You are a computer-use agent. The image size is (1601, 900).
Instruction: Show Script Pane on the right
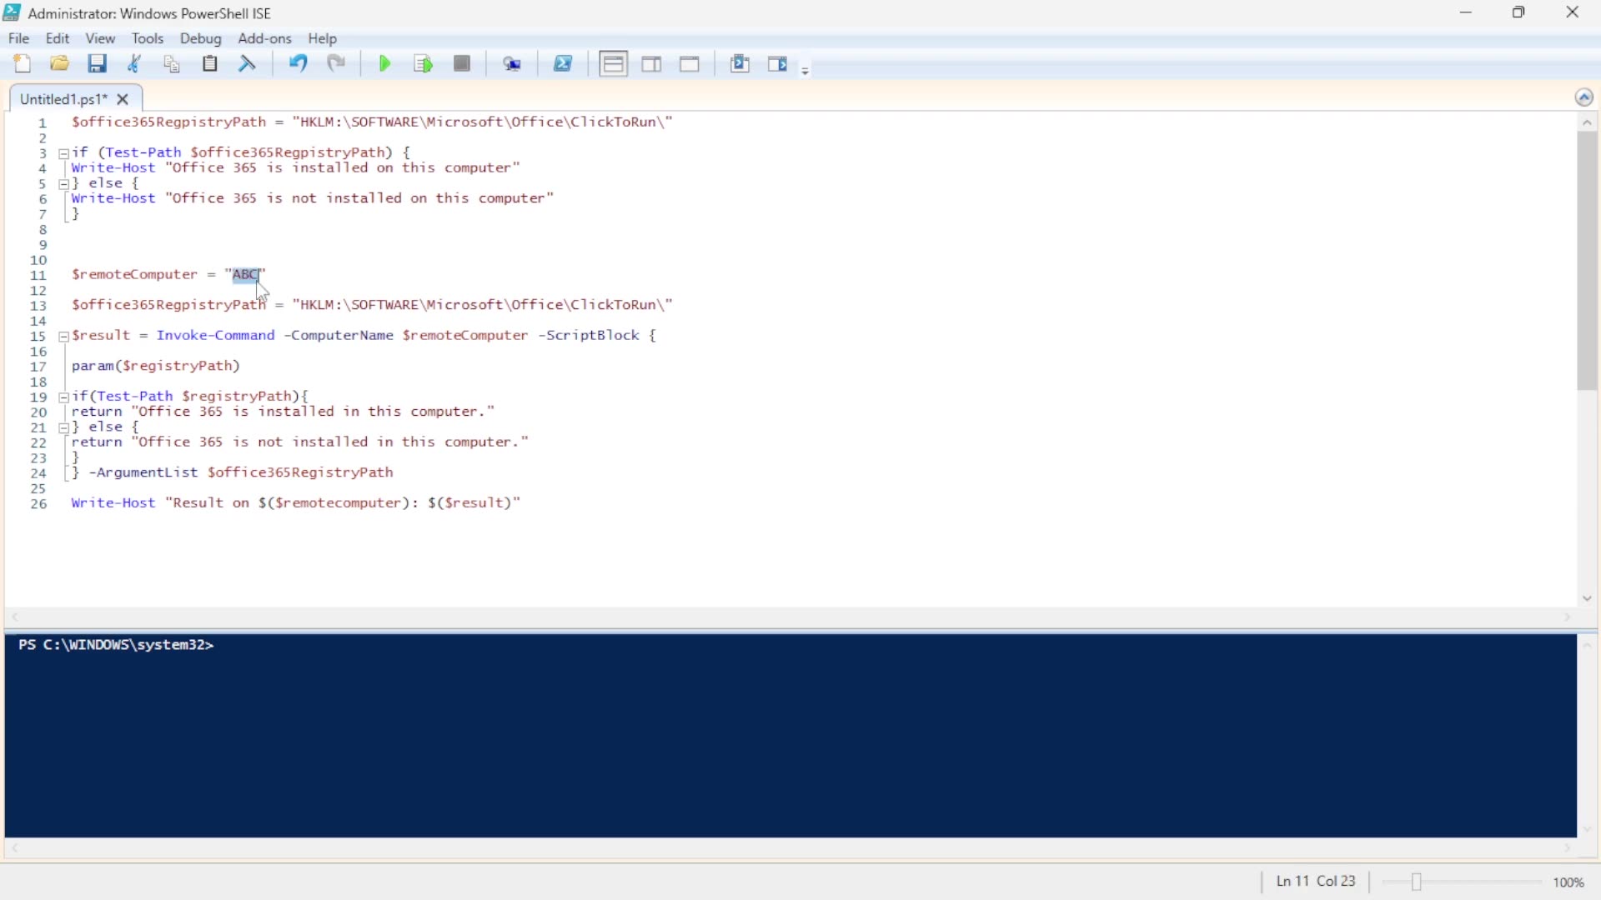pos(651,63)
